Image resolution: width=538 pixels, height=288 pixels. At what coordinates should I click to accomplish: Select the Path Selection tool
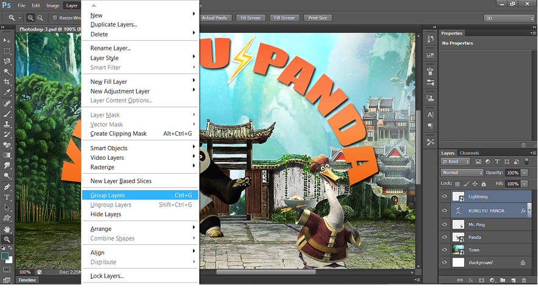pos(7,208)
